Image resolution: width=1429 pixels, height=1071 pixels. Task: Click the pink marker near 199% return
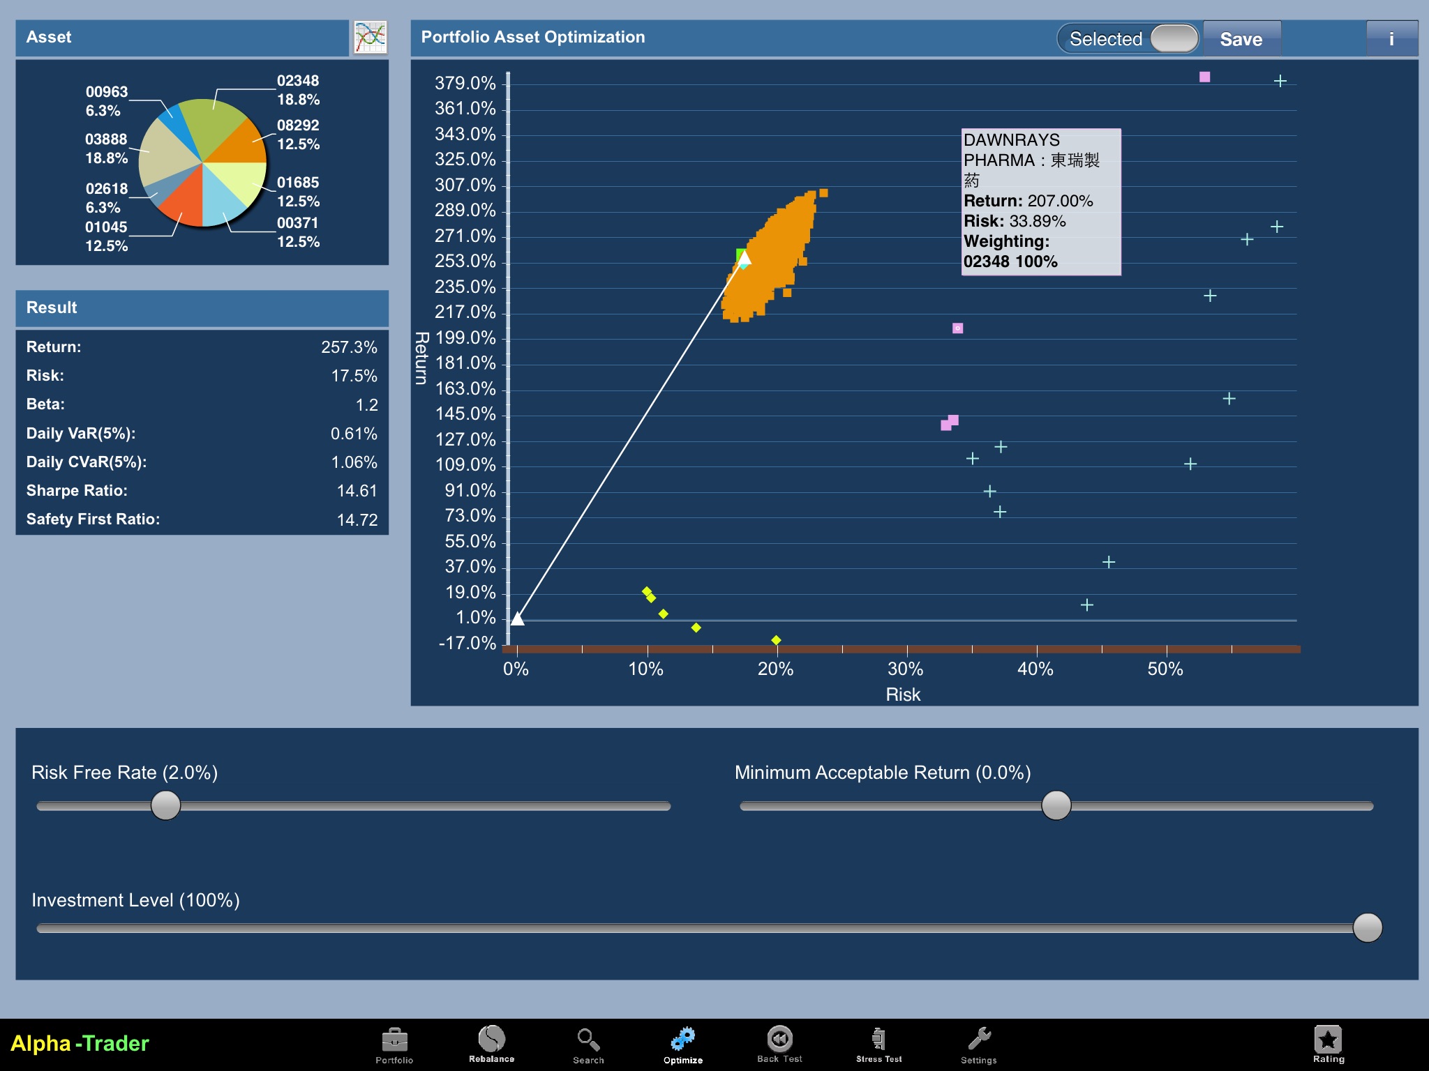pos(957,328)
